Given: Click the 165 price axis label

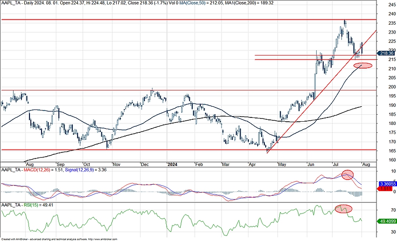Looking at the screenshot, I should pyautogui.click(x=391, y=151).
